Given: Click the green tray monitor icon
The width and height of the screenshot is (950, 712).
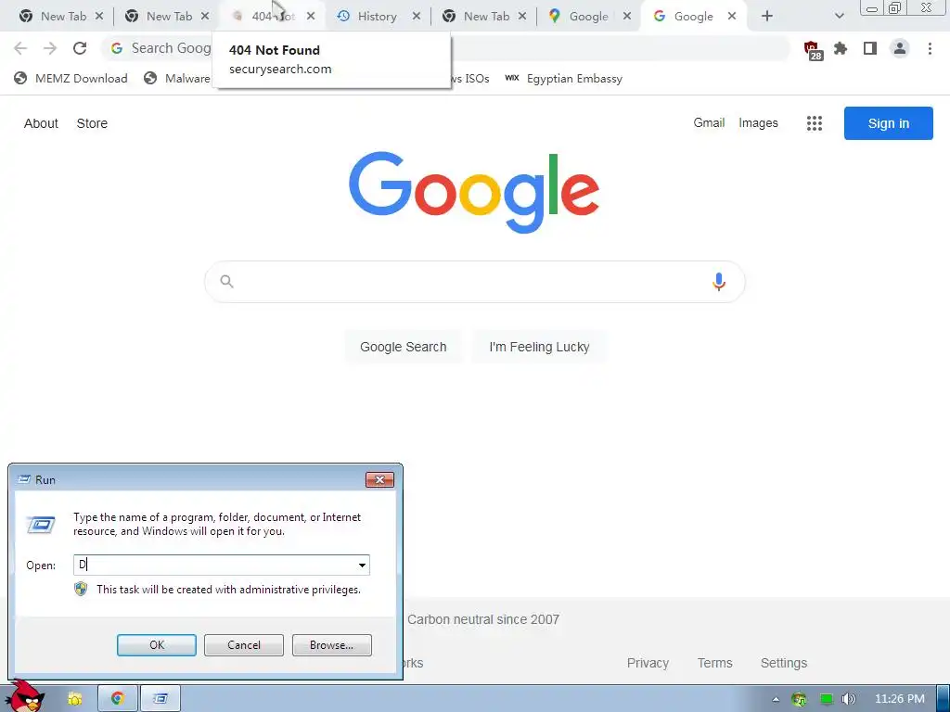Looking at the screenshot, I should pyautogui.click(x=826, y=699).
